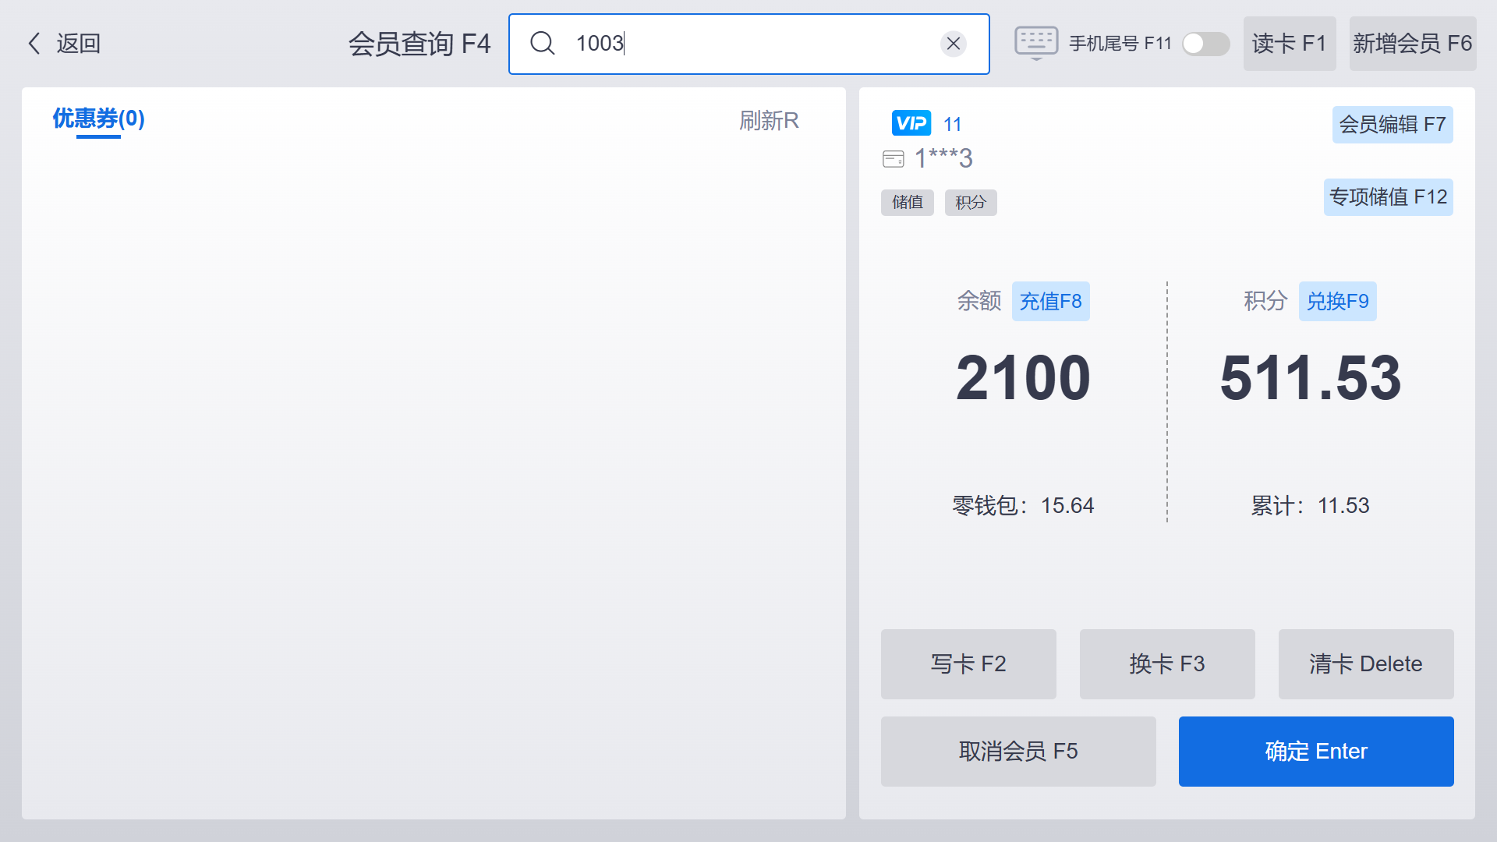The width and height of the screenshot is (1497, 842).
Task: Clear the search field with X icon
Action: (953, 44)
